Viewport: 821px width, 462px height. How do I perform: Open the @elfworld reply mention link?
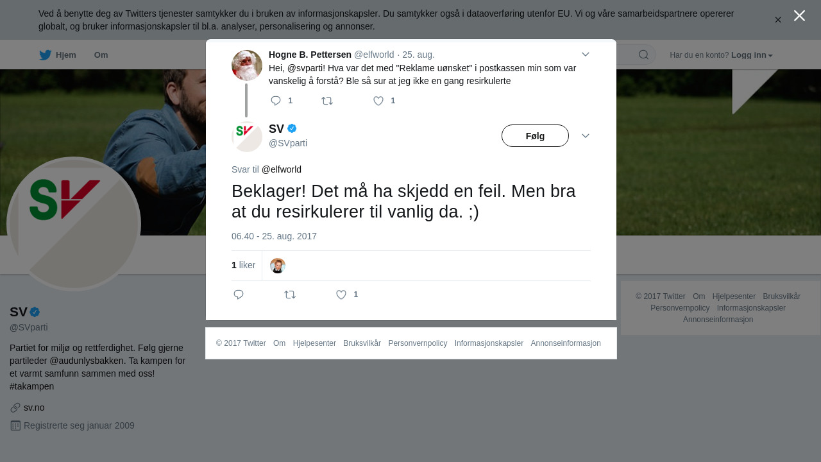pyautogui.click(x=282, y=169)
